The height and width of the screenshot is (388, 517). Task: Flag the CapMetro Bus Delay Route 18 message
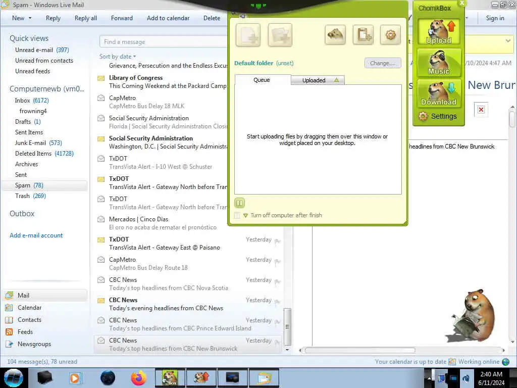point(277,261)
